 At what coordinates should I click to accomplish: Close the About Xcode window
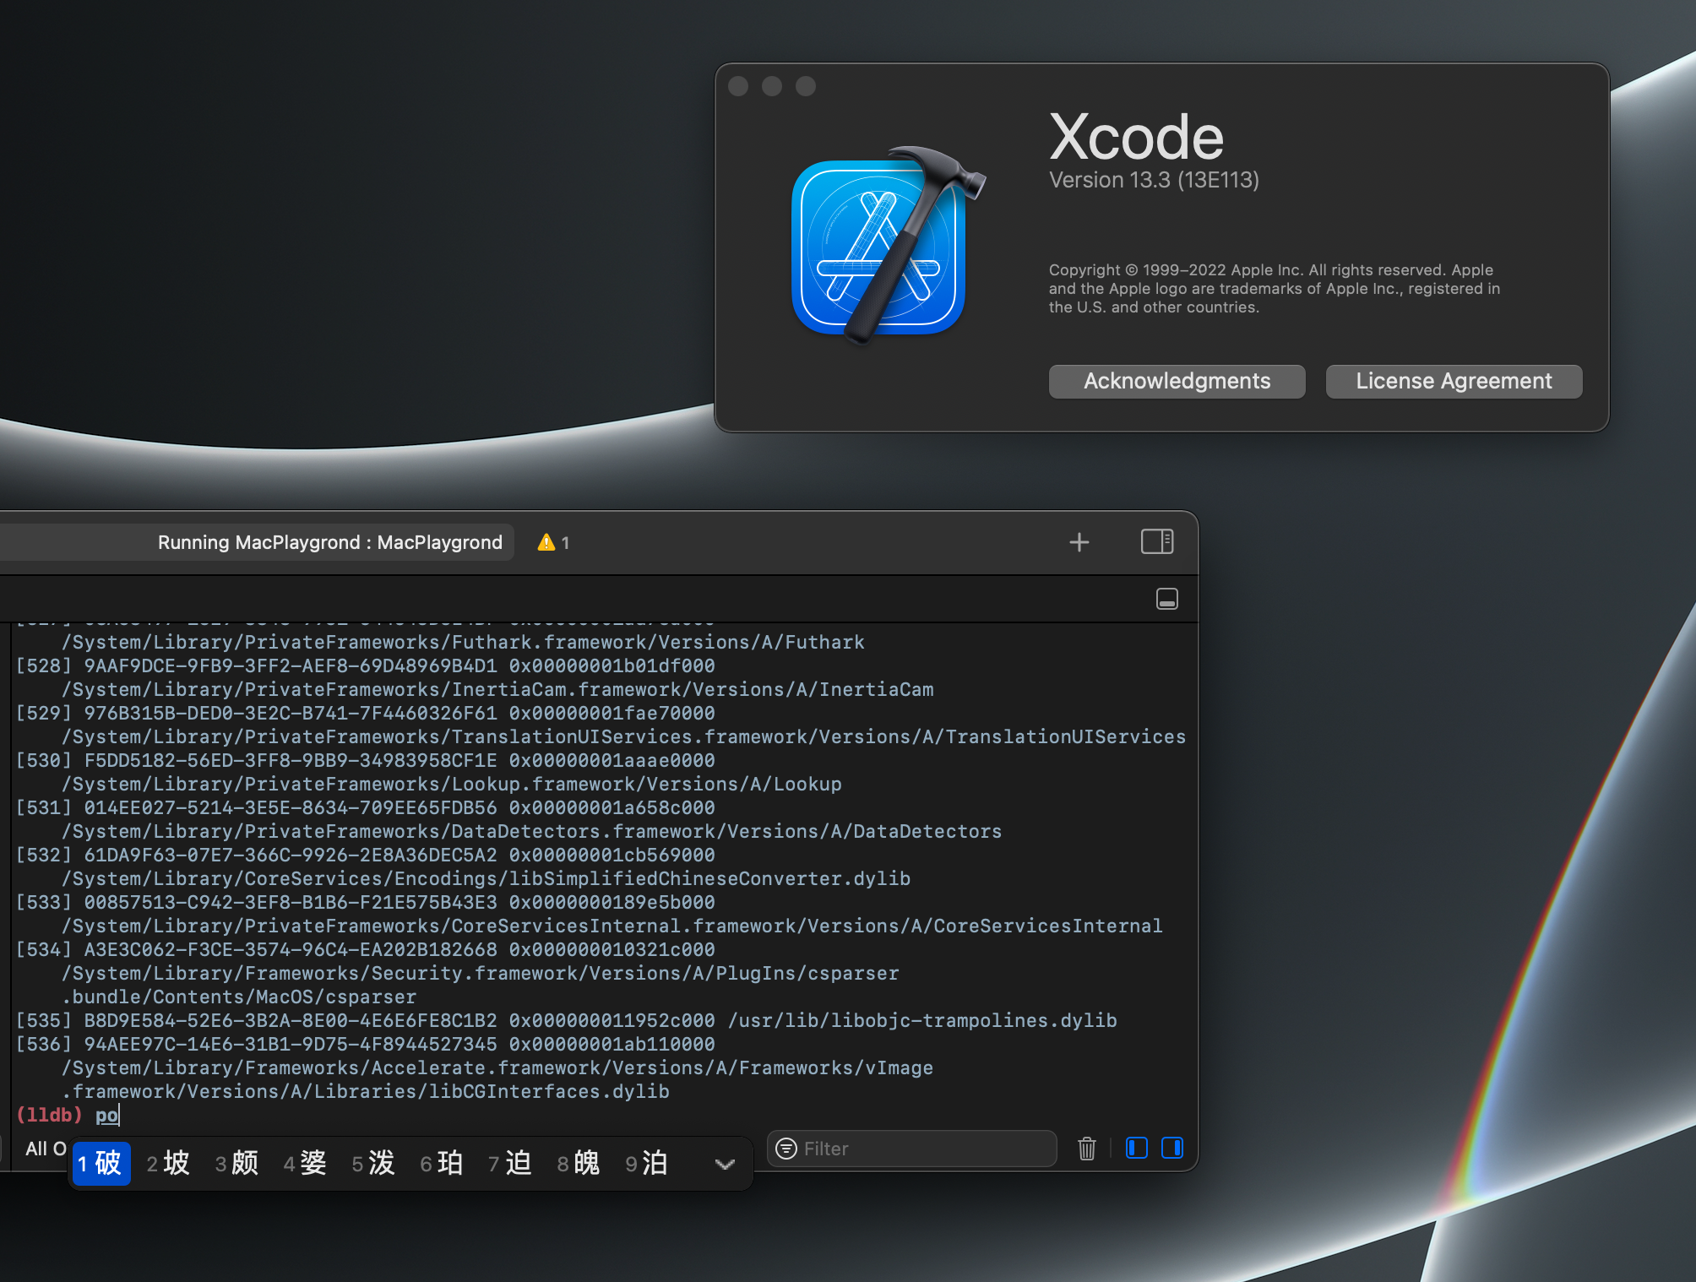pyautogui.click(x=738, y=86)
